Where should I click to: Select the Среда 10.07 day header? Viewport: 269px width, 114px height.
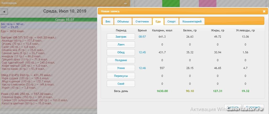[65, 20]
